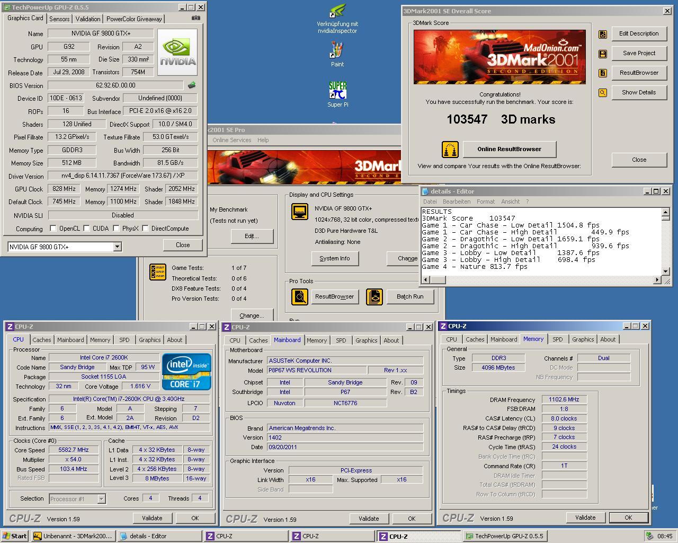
Task: Click Validate in the Memory CPU-Z window
Action: click(585, 518)
